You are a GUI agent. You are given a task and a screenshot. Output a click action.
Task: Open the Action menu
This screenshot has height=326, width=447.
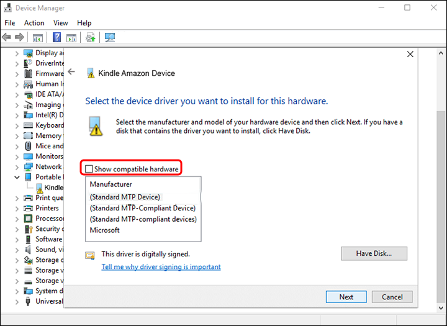34,23
